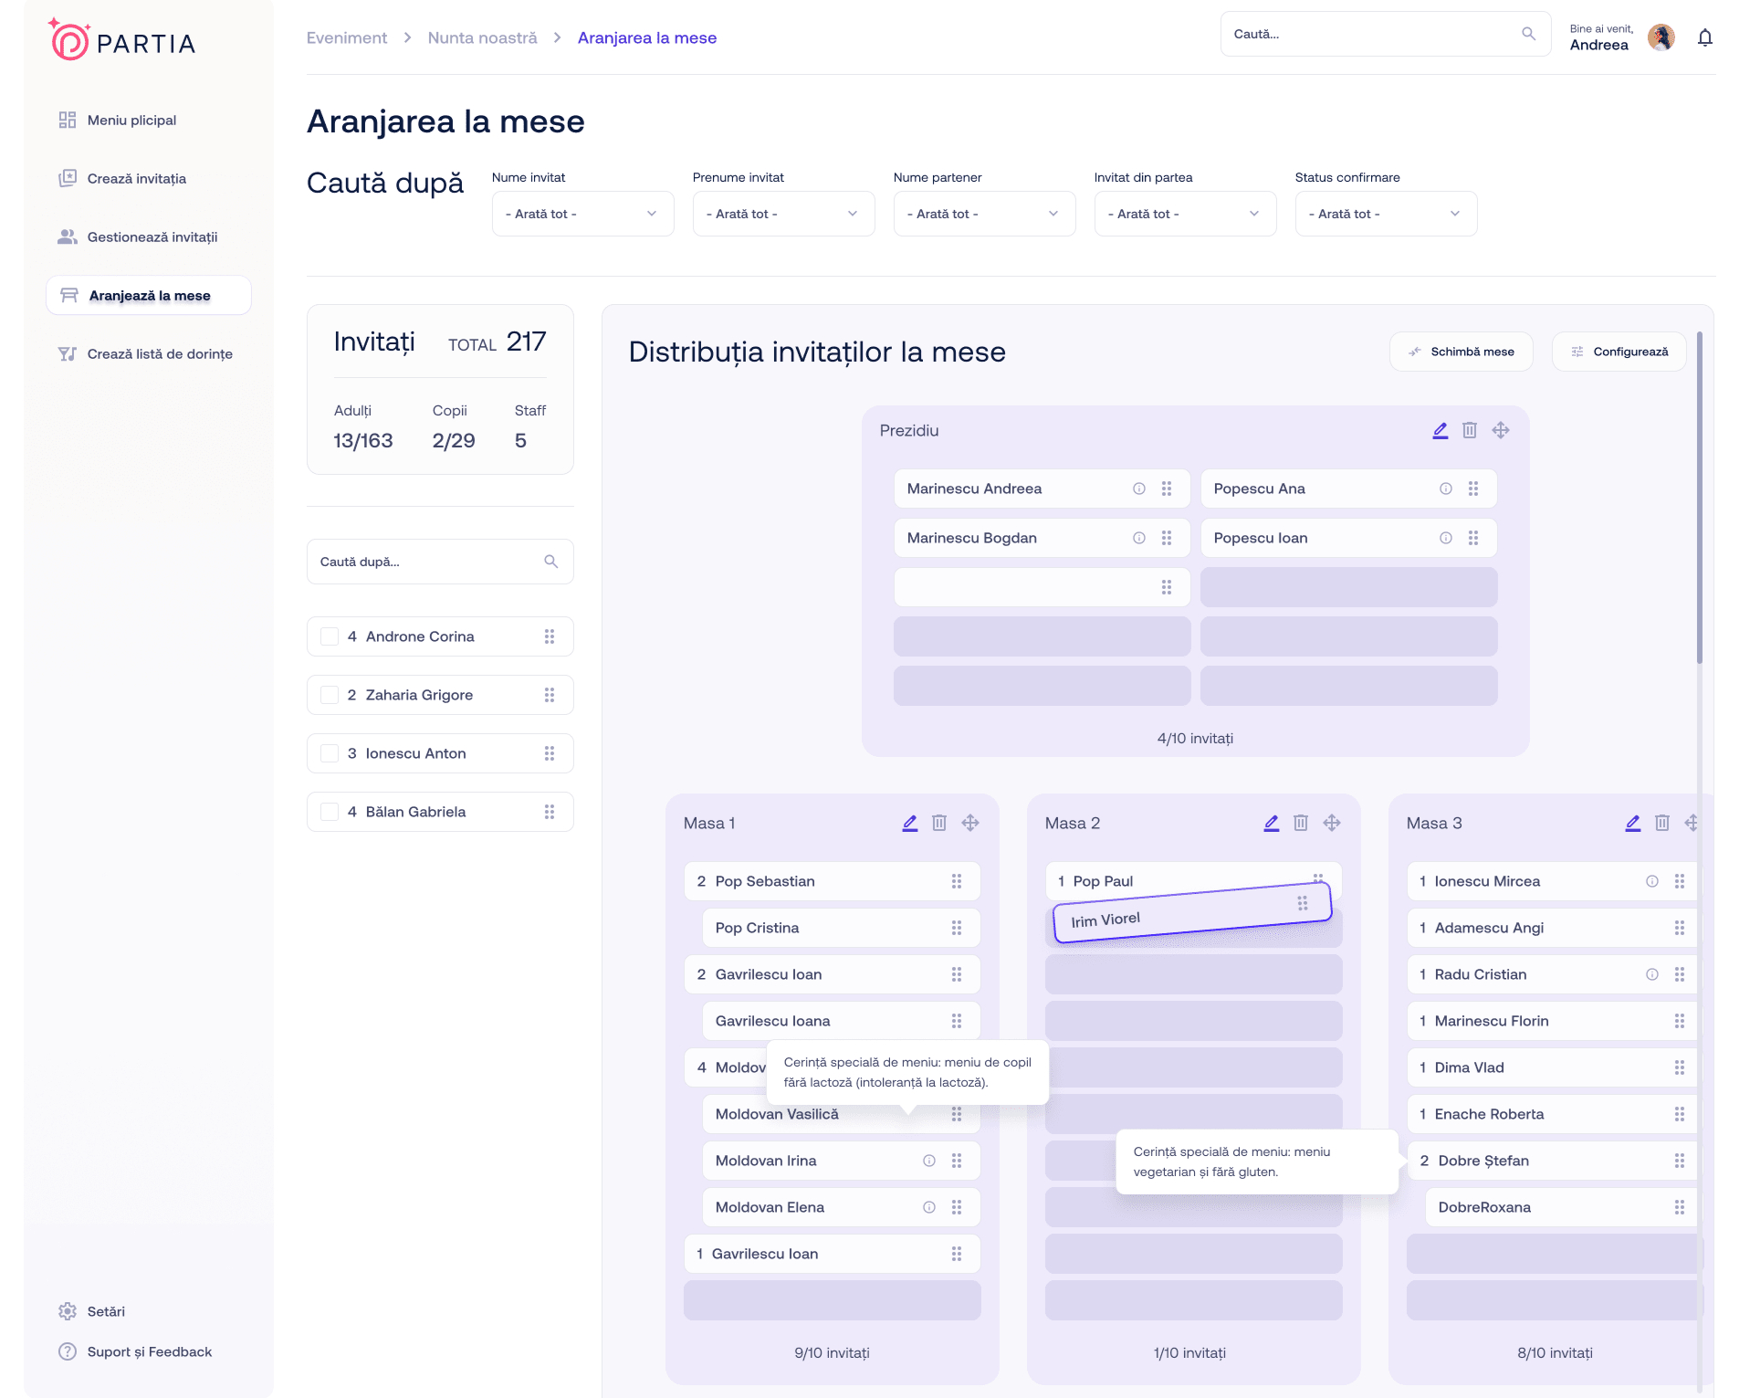1750x1398 pixels.
Task: Go to Eveniment breadcrumb
Action: (x=347, y=37)
